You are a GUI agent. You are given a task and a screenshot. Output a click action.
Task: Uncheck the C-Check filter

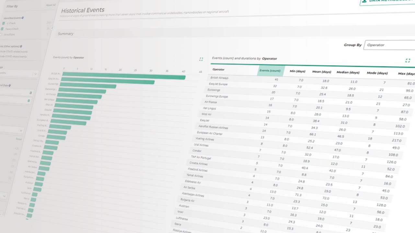coord(4,23)
